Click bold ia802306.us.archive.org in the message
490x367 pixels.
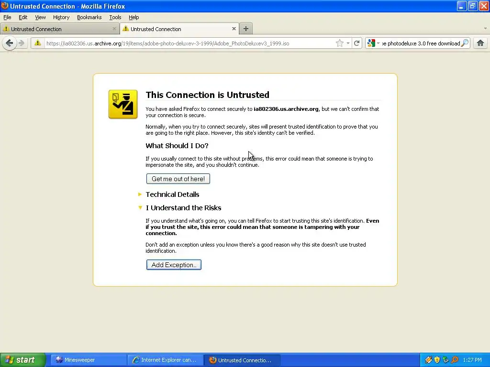click(286, 109)
